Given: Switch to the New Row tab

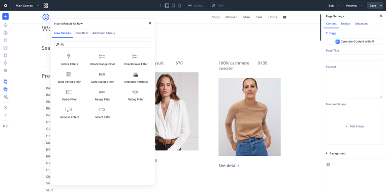Looking at the screenshot, I should (x=81, y=33).
